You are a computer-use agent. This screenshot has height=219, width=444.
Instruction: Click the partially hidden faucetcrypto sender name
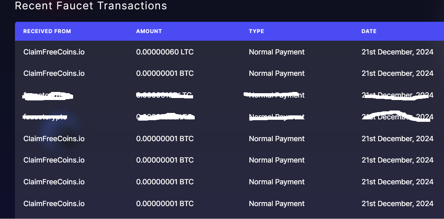[45, 117]
